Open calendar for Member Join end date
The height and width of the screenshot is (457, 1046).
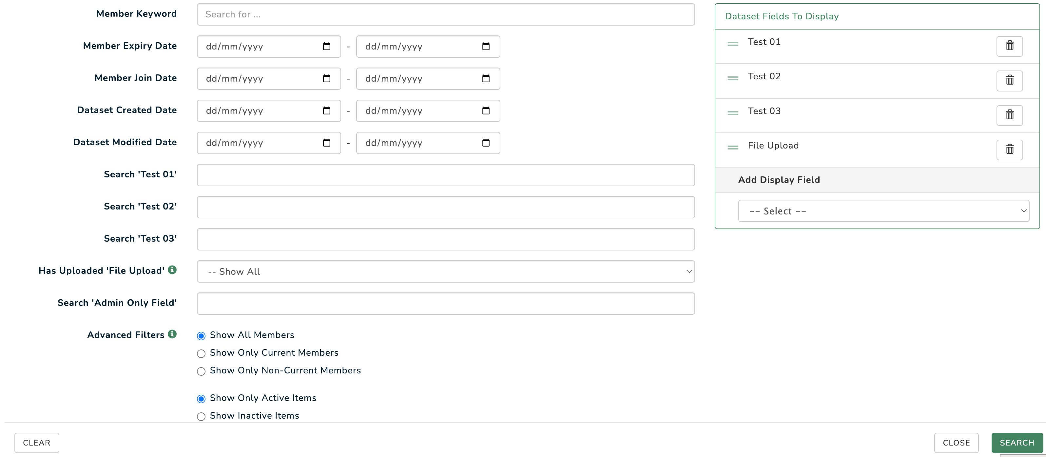pos(486,78)
